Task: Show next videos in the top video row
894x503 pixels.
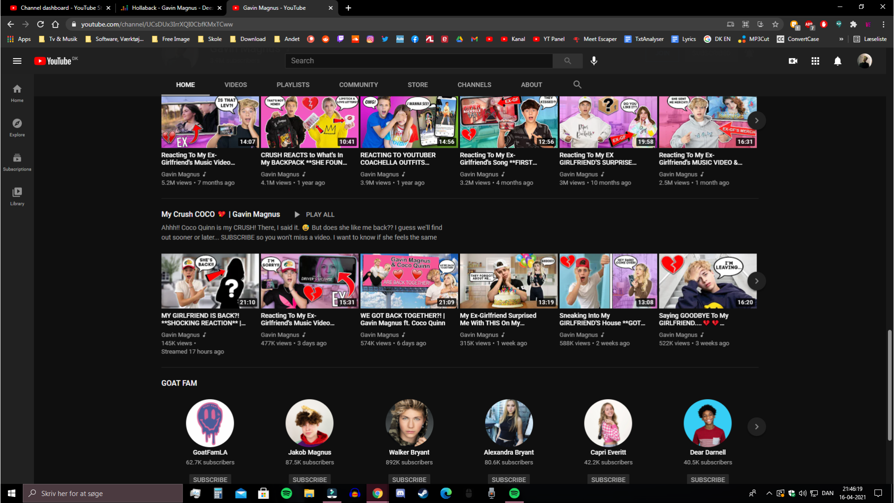Action: pos(757,121)
